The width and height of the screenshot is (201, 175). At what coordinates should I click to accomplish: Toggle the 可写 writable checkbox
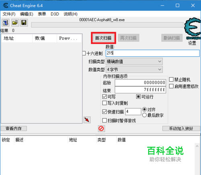pyautogui.click(x=105, y=97)
